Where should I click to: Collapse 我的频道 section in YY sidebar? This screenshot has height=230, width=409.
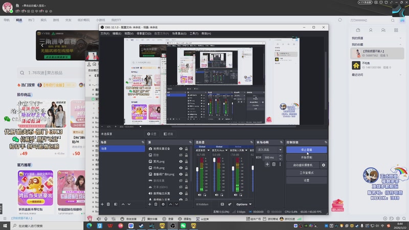click(x=400, y=38)
